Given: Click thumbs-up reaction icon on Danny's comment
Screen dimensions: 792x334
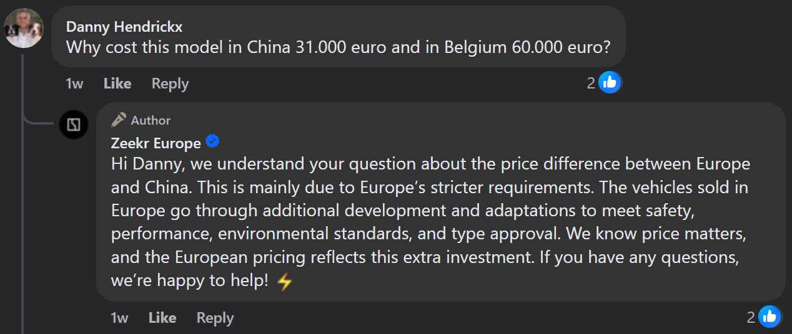Looking at the screenshot, I should (610, 82).
